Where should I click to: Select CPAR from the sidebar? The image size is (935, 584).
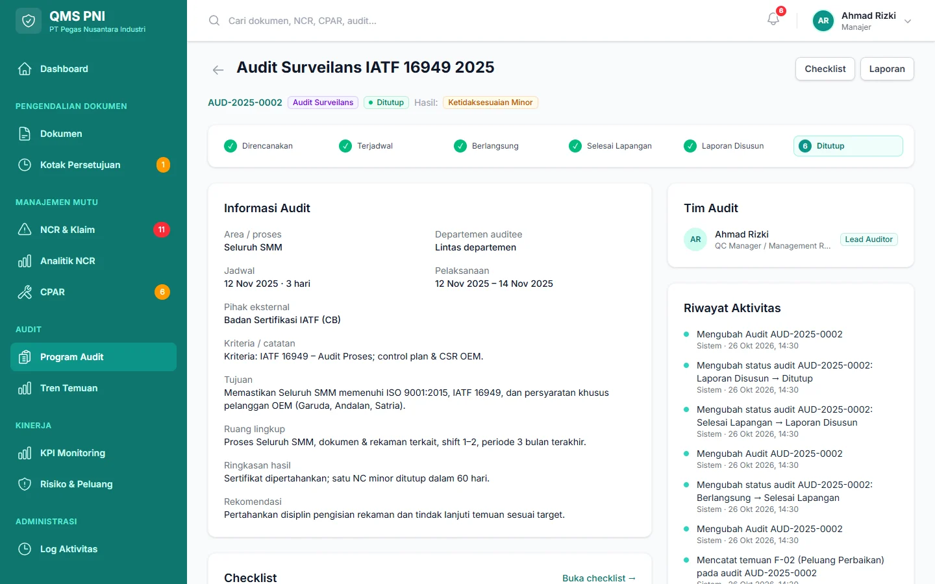coord(93,292)
